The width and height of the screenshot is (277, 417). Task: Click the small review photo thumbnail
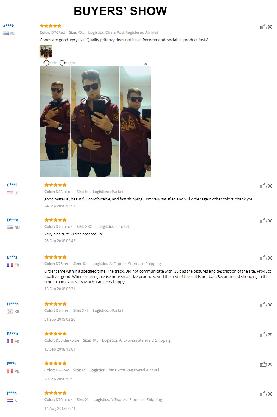46,51
